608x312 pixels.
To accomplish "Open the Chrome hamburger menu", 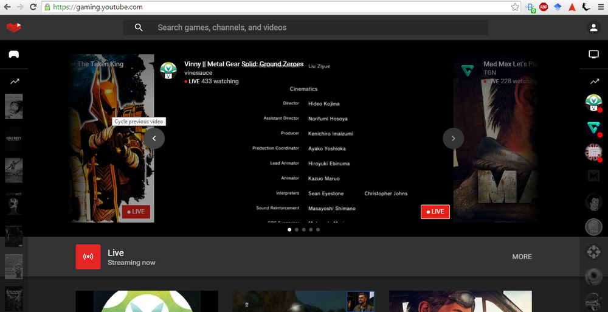I will point(599,7).
